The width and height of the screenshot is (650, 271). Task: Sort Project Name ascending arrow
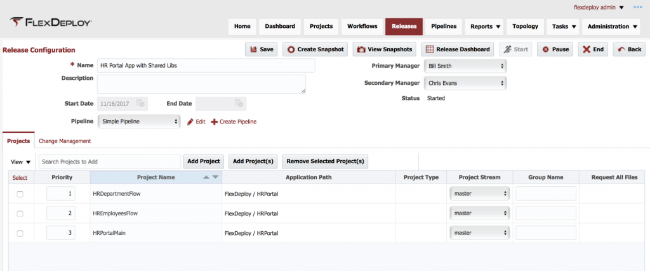206,177
